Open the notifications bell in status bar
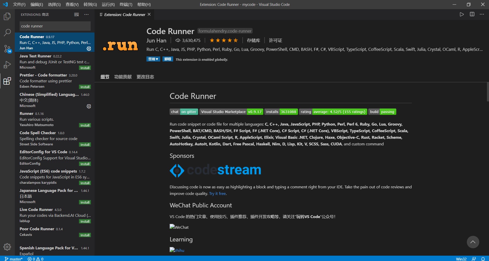The image size is (489, 261). click(x=483, y=259)
